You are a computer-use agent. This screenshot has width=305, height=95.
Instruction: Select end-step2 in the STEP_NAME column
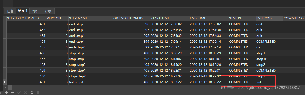[x=90, y=47]
